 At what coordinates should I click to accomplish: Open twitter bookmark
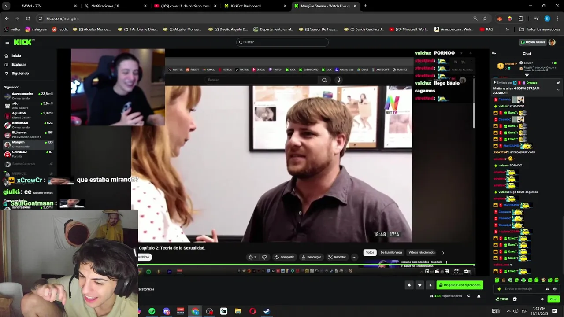tap(12, 29)
